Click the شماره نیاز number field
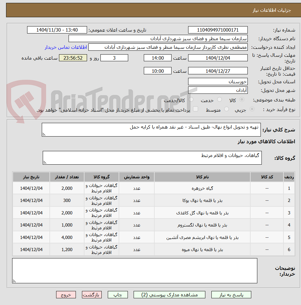301x305 pixels. coord(218,30)
